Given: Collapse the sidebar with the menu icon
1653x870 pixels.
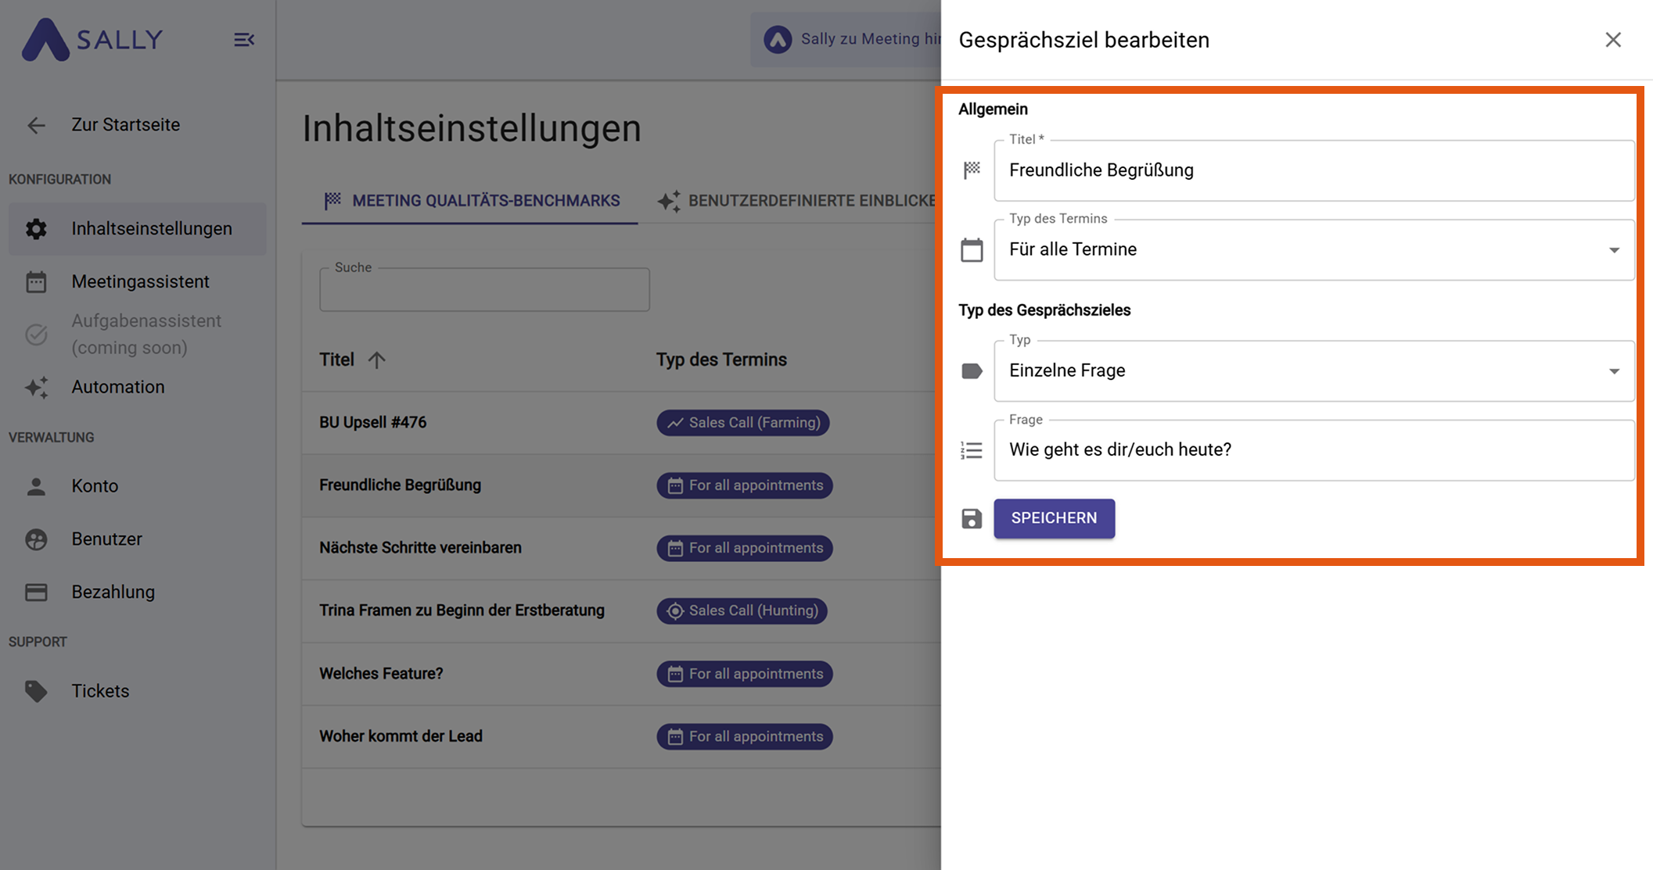Looking at the screenshot, I should point(244,40).
